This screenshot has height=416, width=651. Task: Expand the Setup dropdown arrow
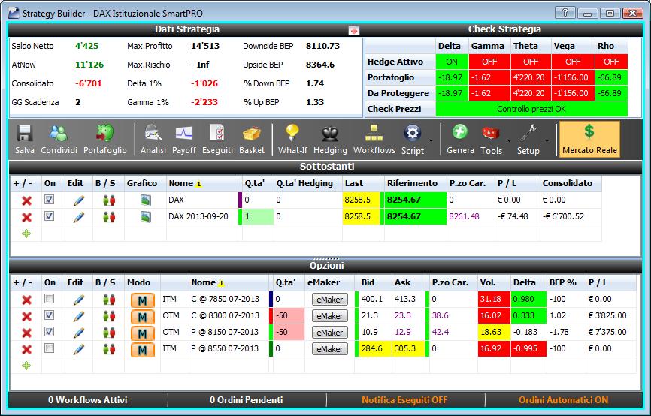coord(547,141)
